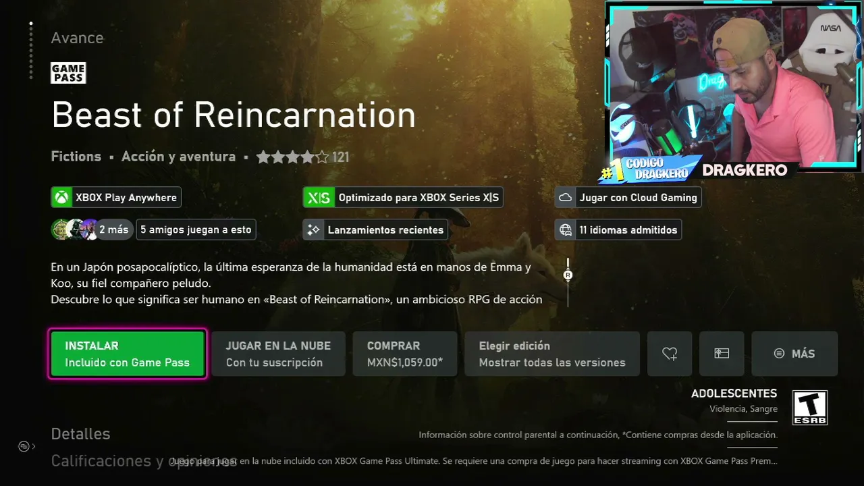864x486 pixels.
Task: Select Optimizado para XBOX Series X|S badge
Action: pyautogui.click(x=404, y=197)
